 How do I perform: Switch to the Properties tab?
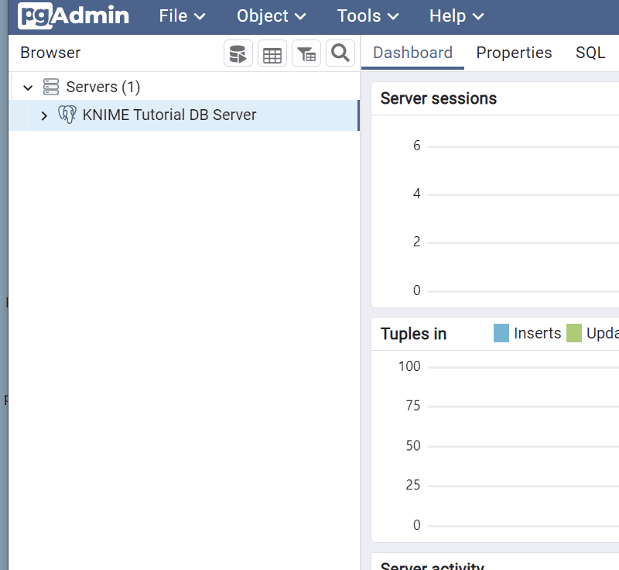click(514, 53)
